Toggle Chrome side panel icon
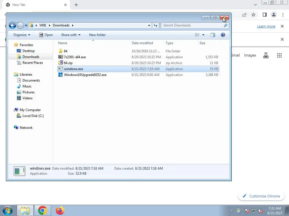 [265, 15]
